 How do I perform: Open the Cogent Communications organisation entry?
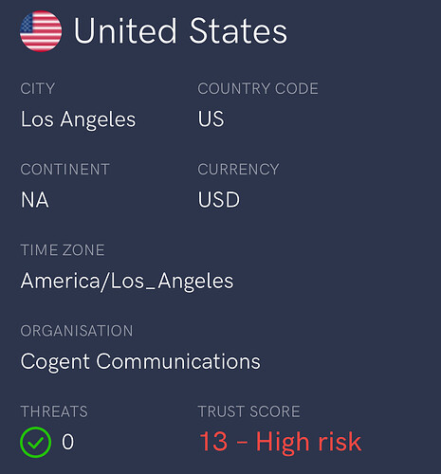[x=140, y=362]
